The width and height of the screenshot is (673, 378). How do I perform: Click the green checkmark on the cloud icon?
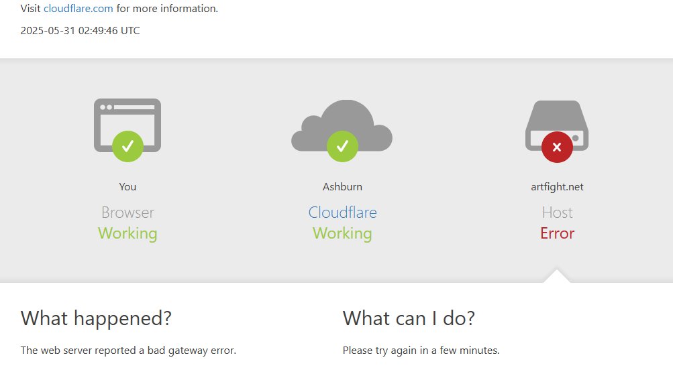click(x=342, y=147)
